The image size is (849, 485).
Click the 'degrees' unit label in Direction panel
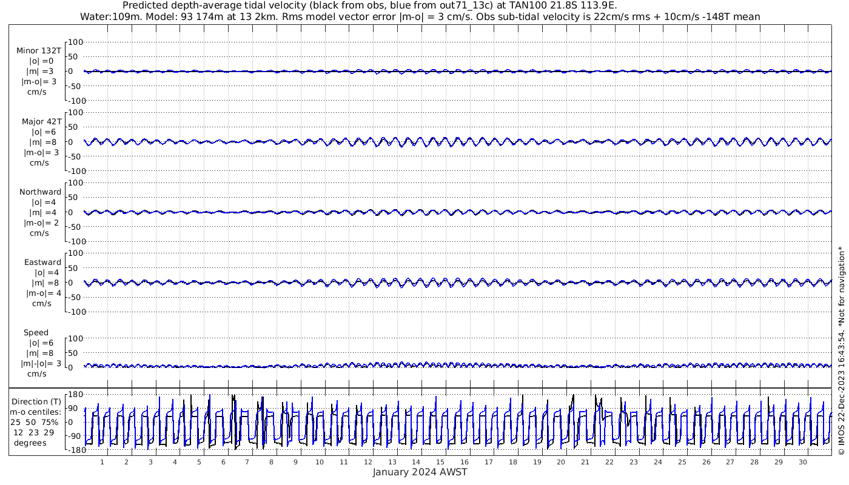tap(30, 443)
